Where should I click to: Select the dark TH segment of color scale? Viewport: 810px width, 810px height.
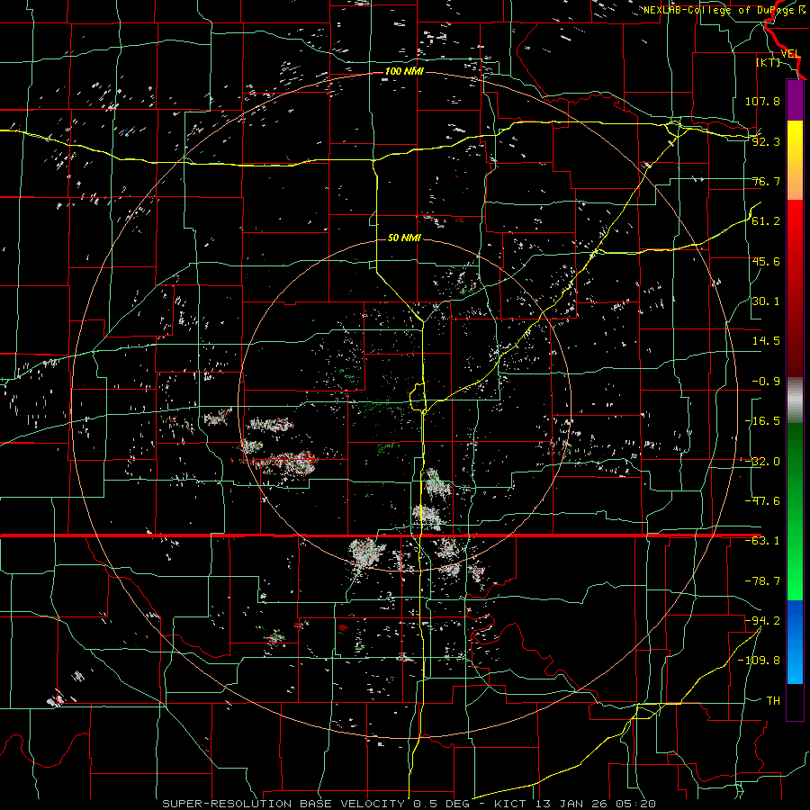(795, 701)
